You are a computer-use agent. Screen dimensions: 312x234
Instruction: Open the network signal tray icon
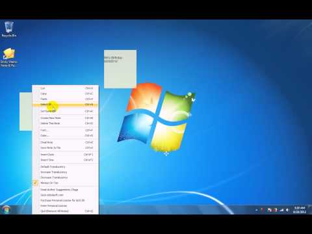[x=281, y=210]
